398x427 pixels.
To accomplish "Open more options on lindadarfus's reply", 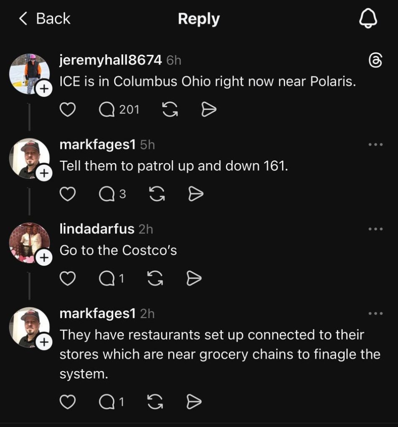I will pos(375,229).
